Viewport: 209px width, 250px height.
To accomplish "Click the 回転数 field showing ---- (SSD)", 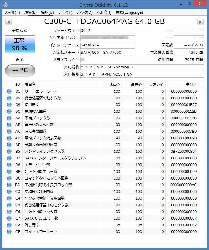I will point(189,45).
